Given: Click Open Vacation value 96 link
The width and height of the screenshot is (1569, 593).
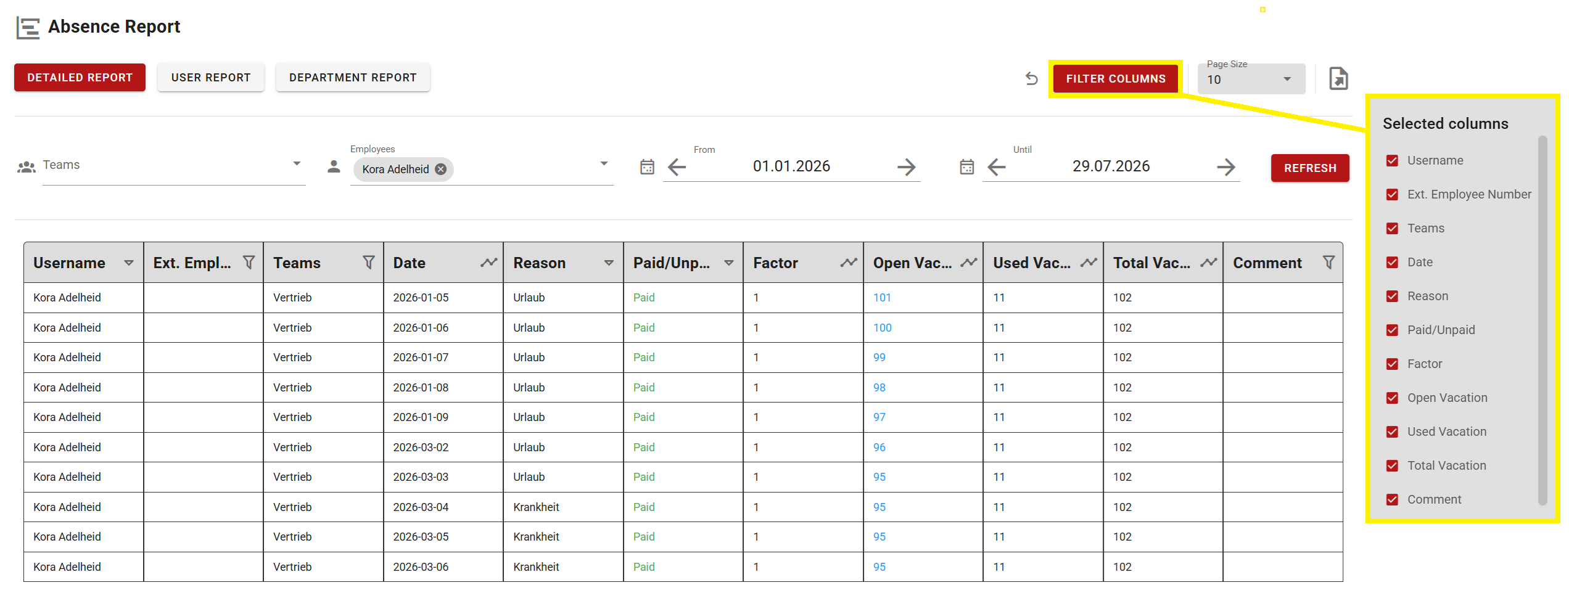Looking at the screenshot, I should coord(879,448).
